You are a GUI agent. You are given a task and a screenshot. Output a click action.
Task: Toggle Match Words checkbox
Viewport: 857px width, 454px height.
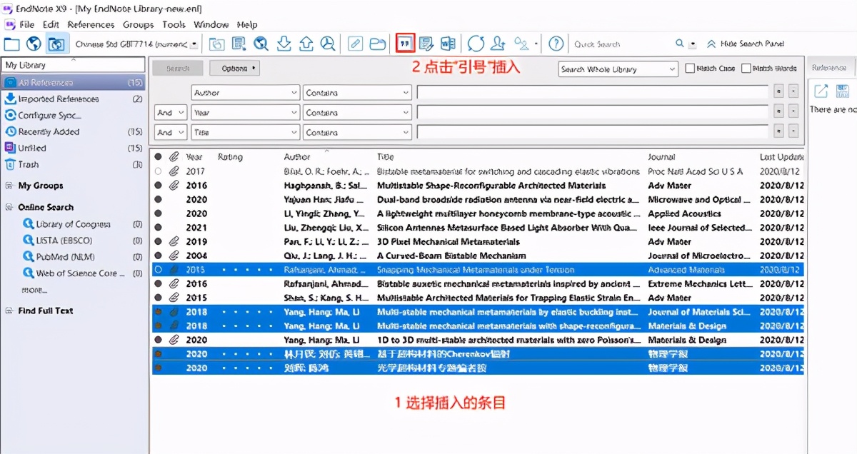tap(746, 69)
